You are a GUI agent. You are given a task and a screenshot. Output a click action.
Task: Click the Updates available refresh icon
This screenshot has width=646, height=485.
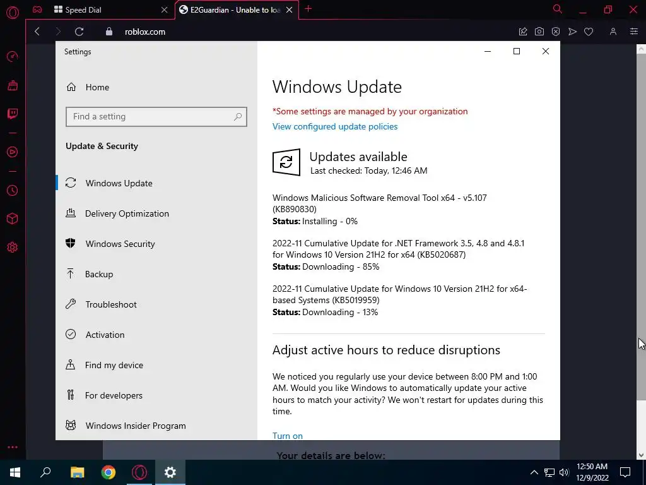point(286,162)
